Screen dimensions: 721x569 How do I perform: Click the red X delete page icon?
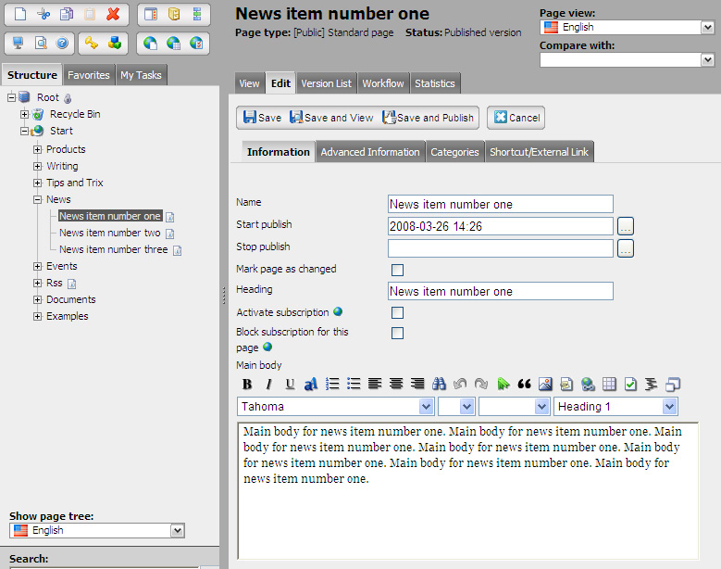113,14
